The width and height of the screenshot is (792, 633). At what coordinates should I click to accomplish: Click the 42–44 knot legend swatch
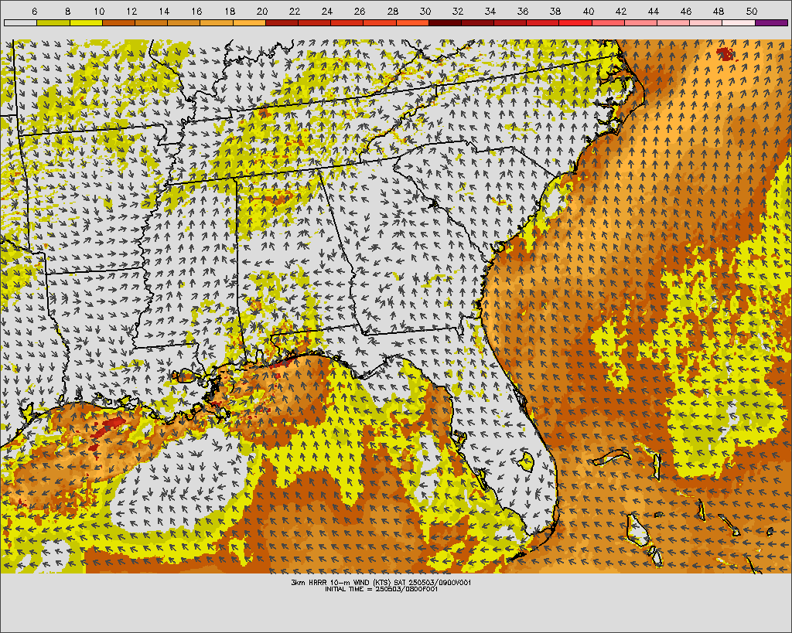pos(641,22)
